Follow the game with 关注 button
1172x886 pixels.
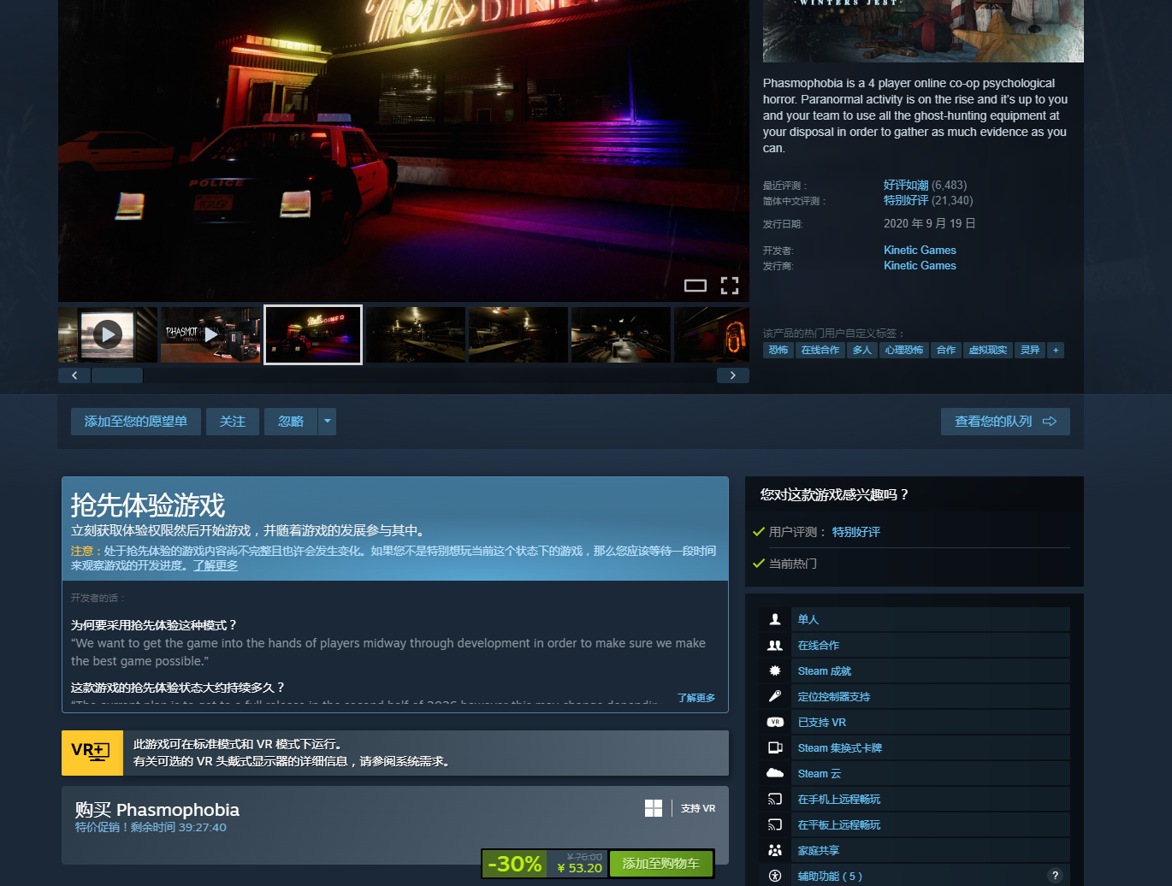[233, 422]
